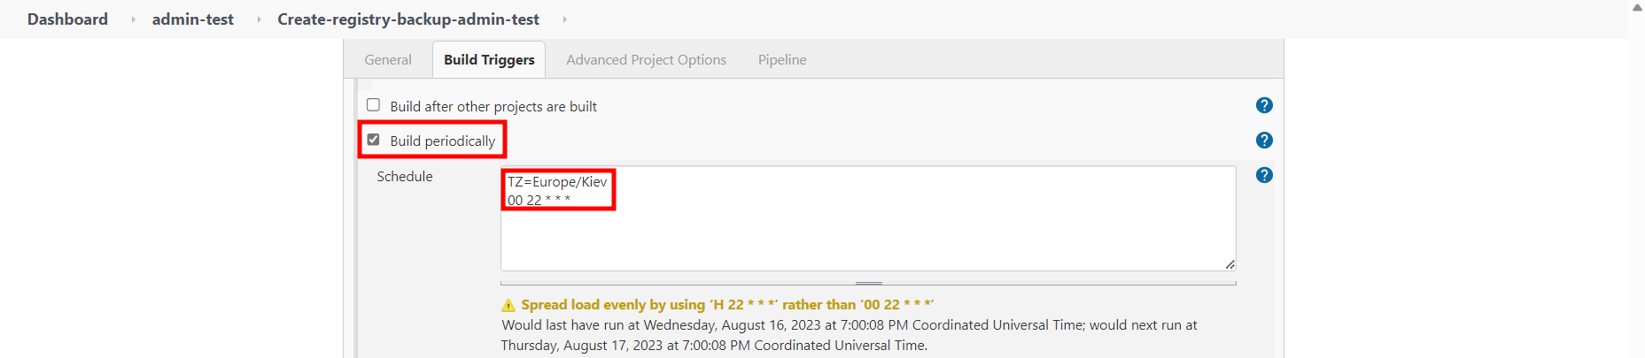Expand arrow after Create-registry-backup-admin-test breadcrumb
The width and height of the screenshot is (1645, 358).
(564, 19)
